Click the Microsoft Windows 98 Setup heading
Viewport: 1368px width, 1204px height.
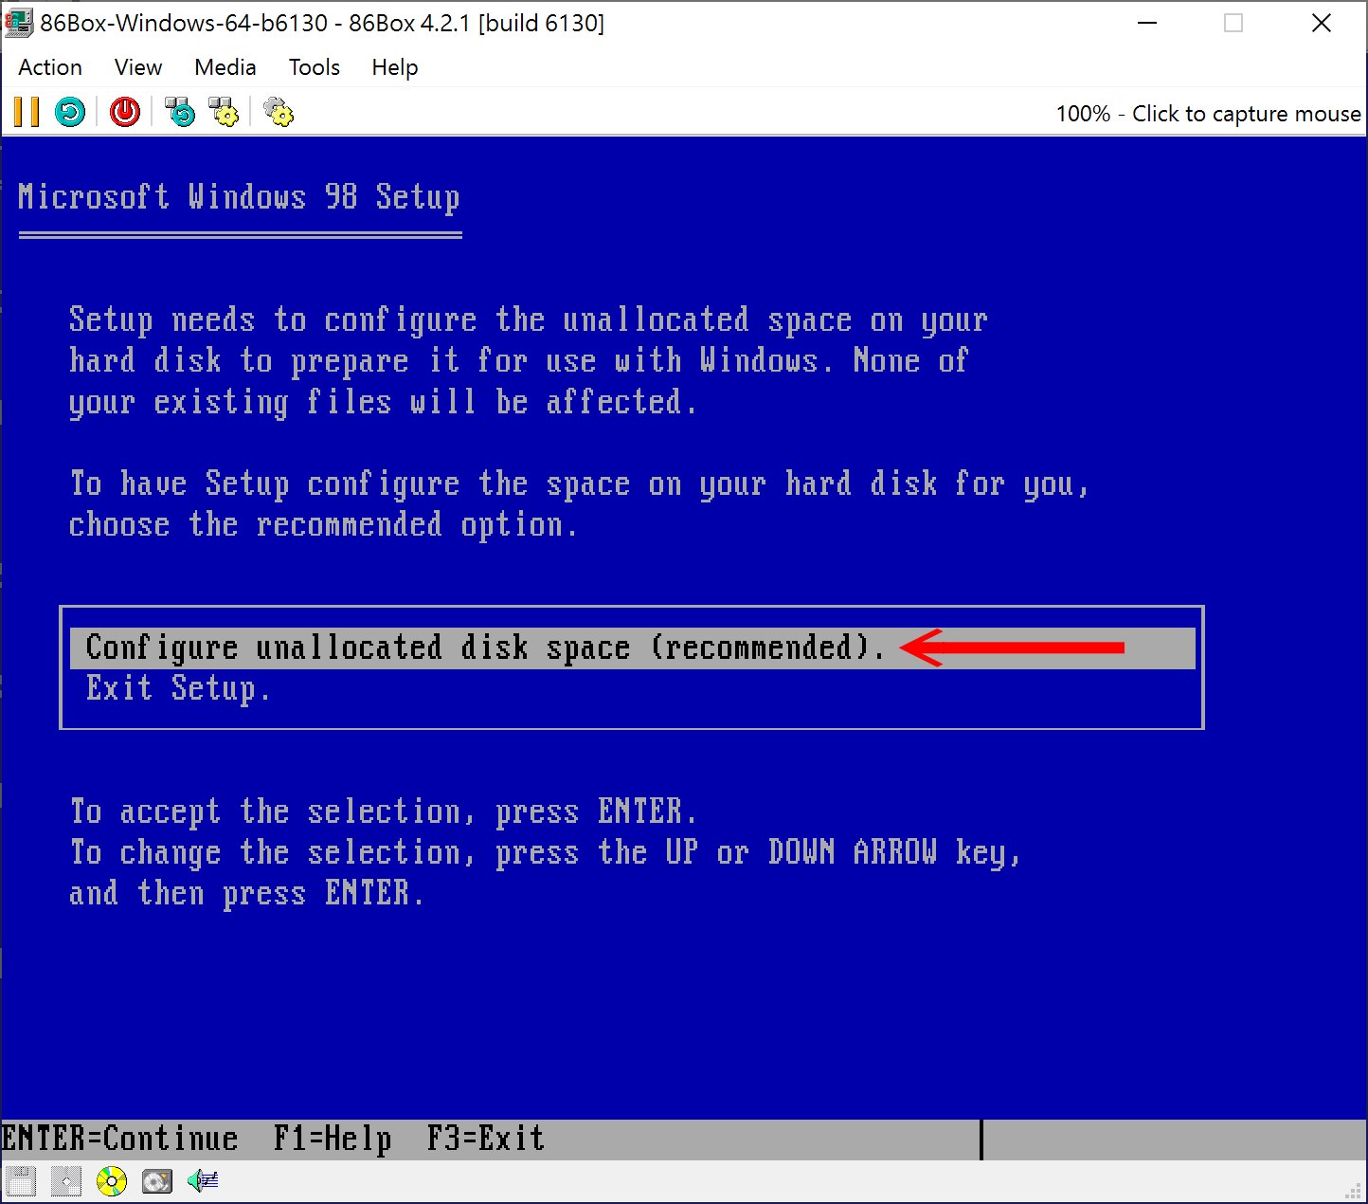239,197
